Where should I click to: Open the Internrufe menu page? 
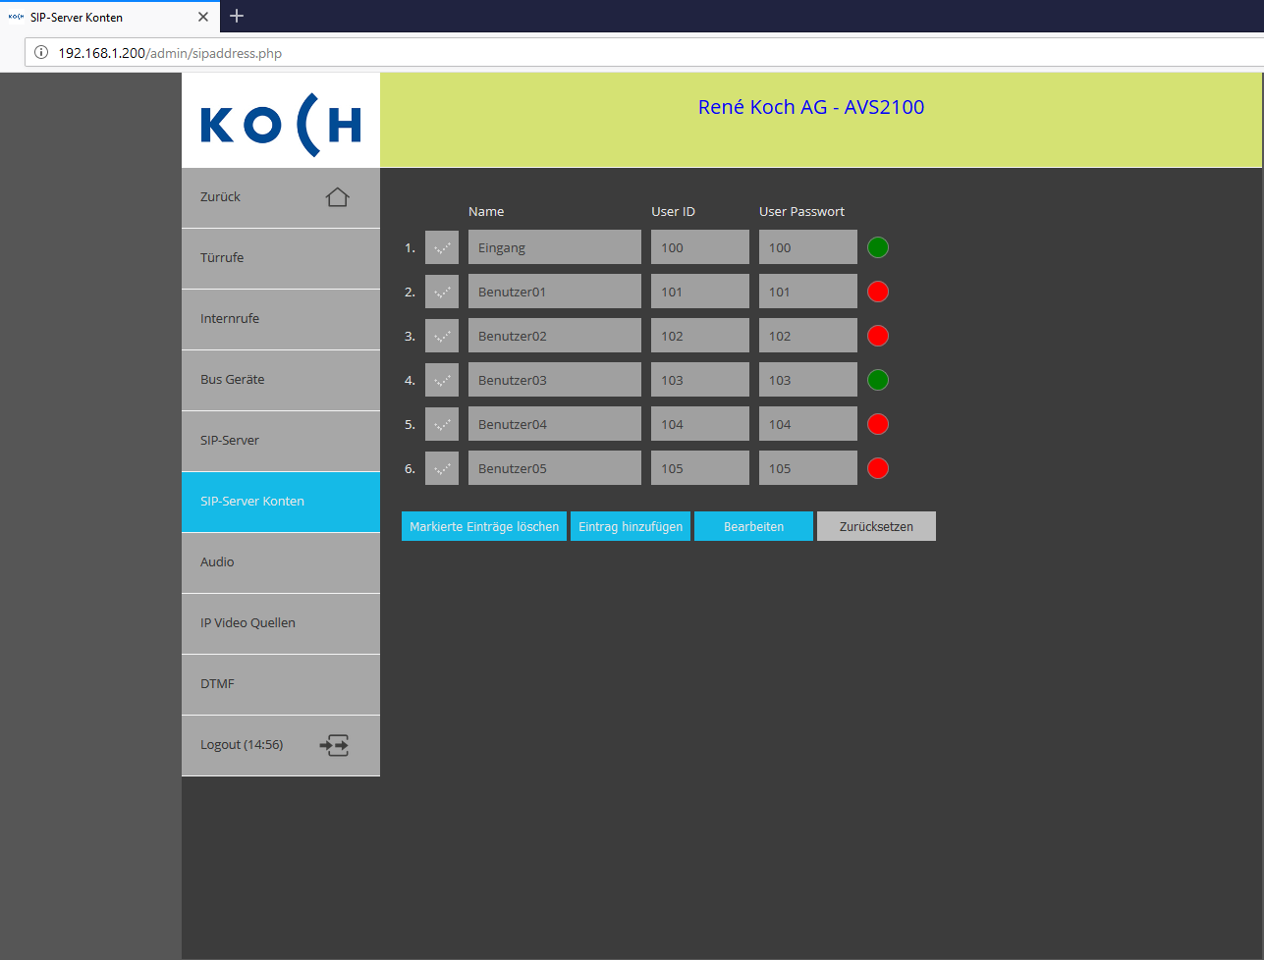click(281, 319)
